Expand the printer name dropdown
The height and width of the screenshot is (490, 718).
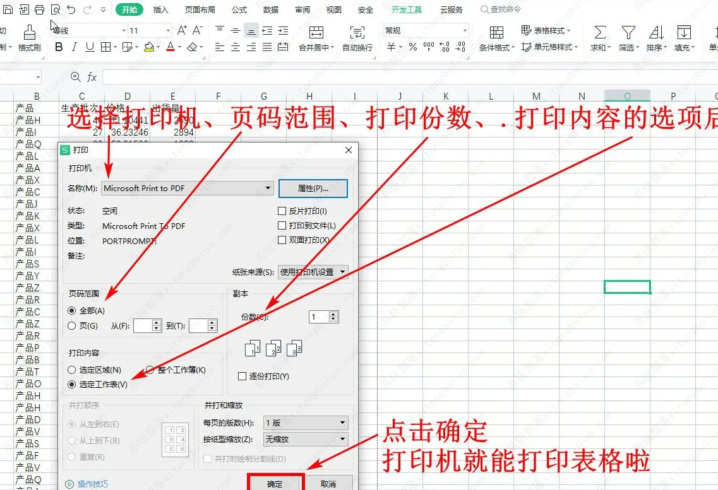point(268,188)
